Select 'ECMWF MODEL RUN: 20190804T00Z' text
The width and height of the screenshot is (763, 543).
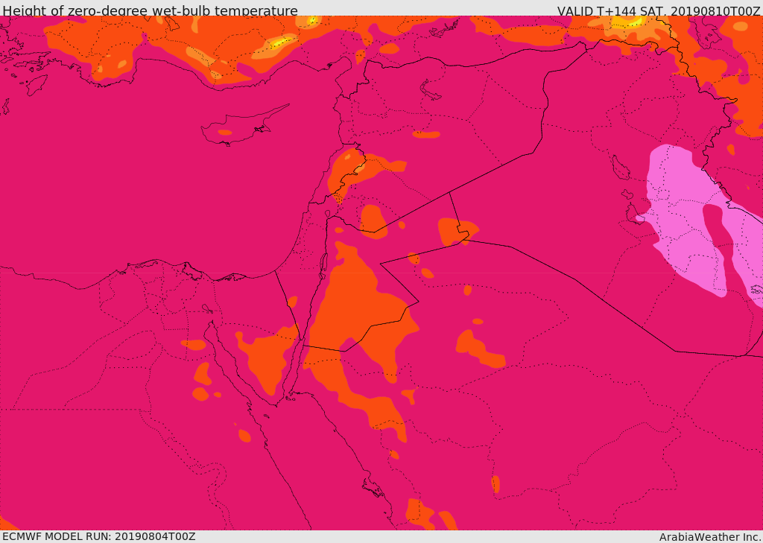point(99,536)
